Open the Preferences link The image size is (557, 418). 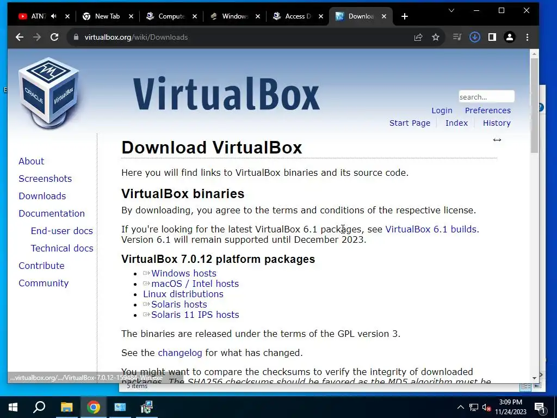488,110
